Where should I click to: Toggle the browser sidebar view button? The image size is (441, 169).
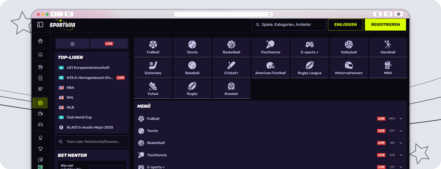69,14
